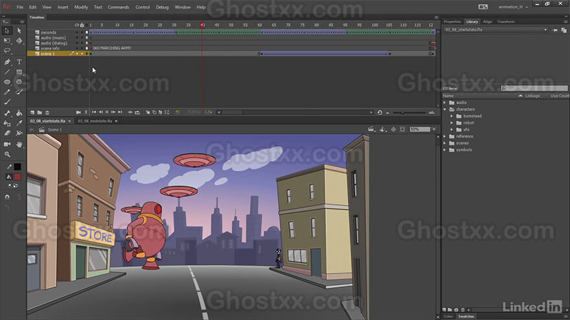Select the Hand tool
Viewport: 570px width, 320px height.
point(19,144)
